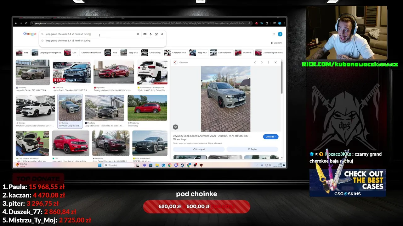Open the red Jeep on grass Mototrendy thumbnail

[147, 108]
